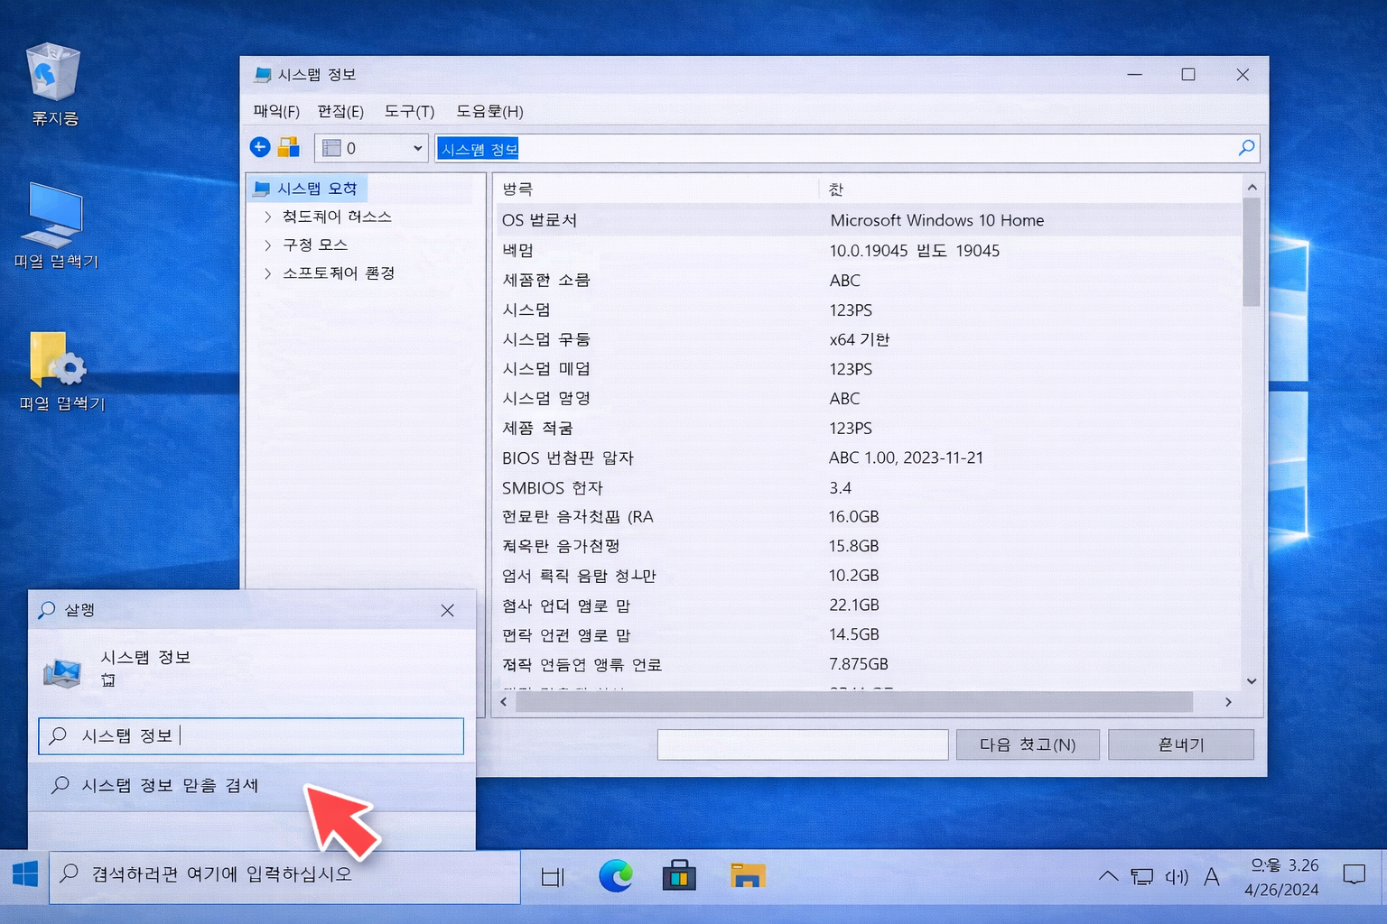1387x924 pixels.
Task: Select the BIOS row ABC 1.00, 2023-11-21
Action: pos(869,457)
